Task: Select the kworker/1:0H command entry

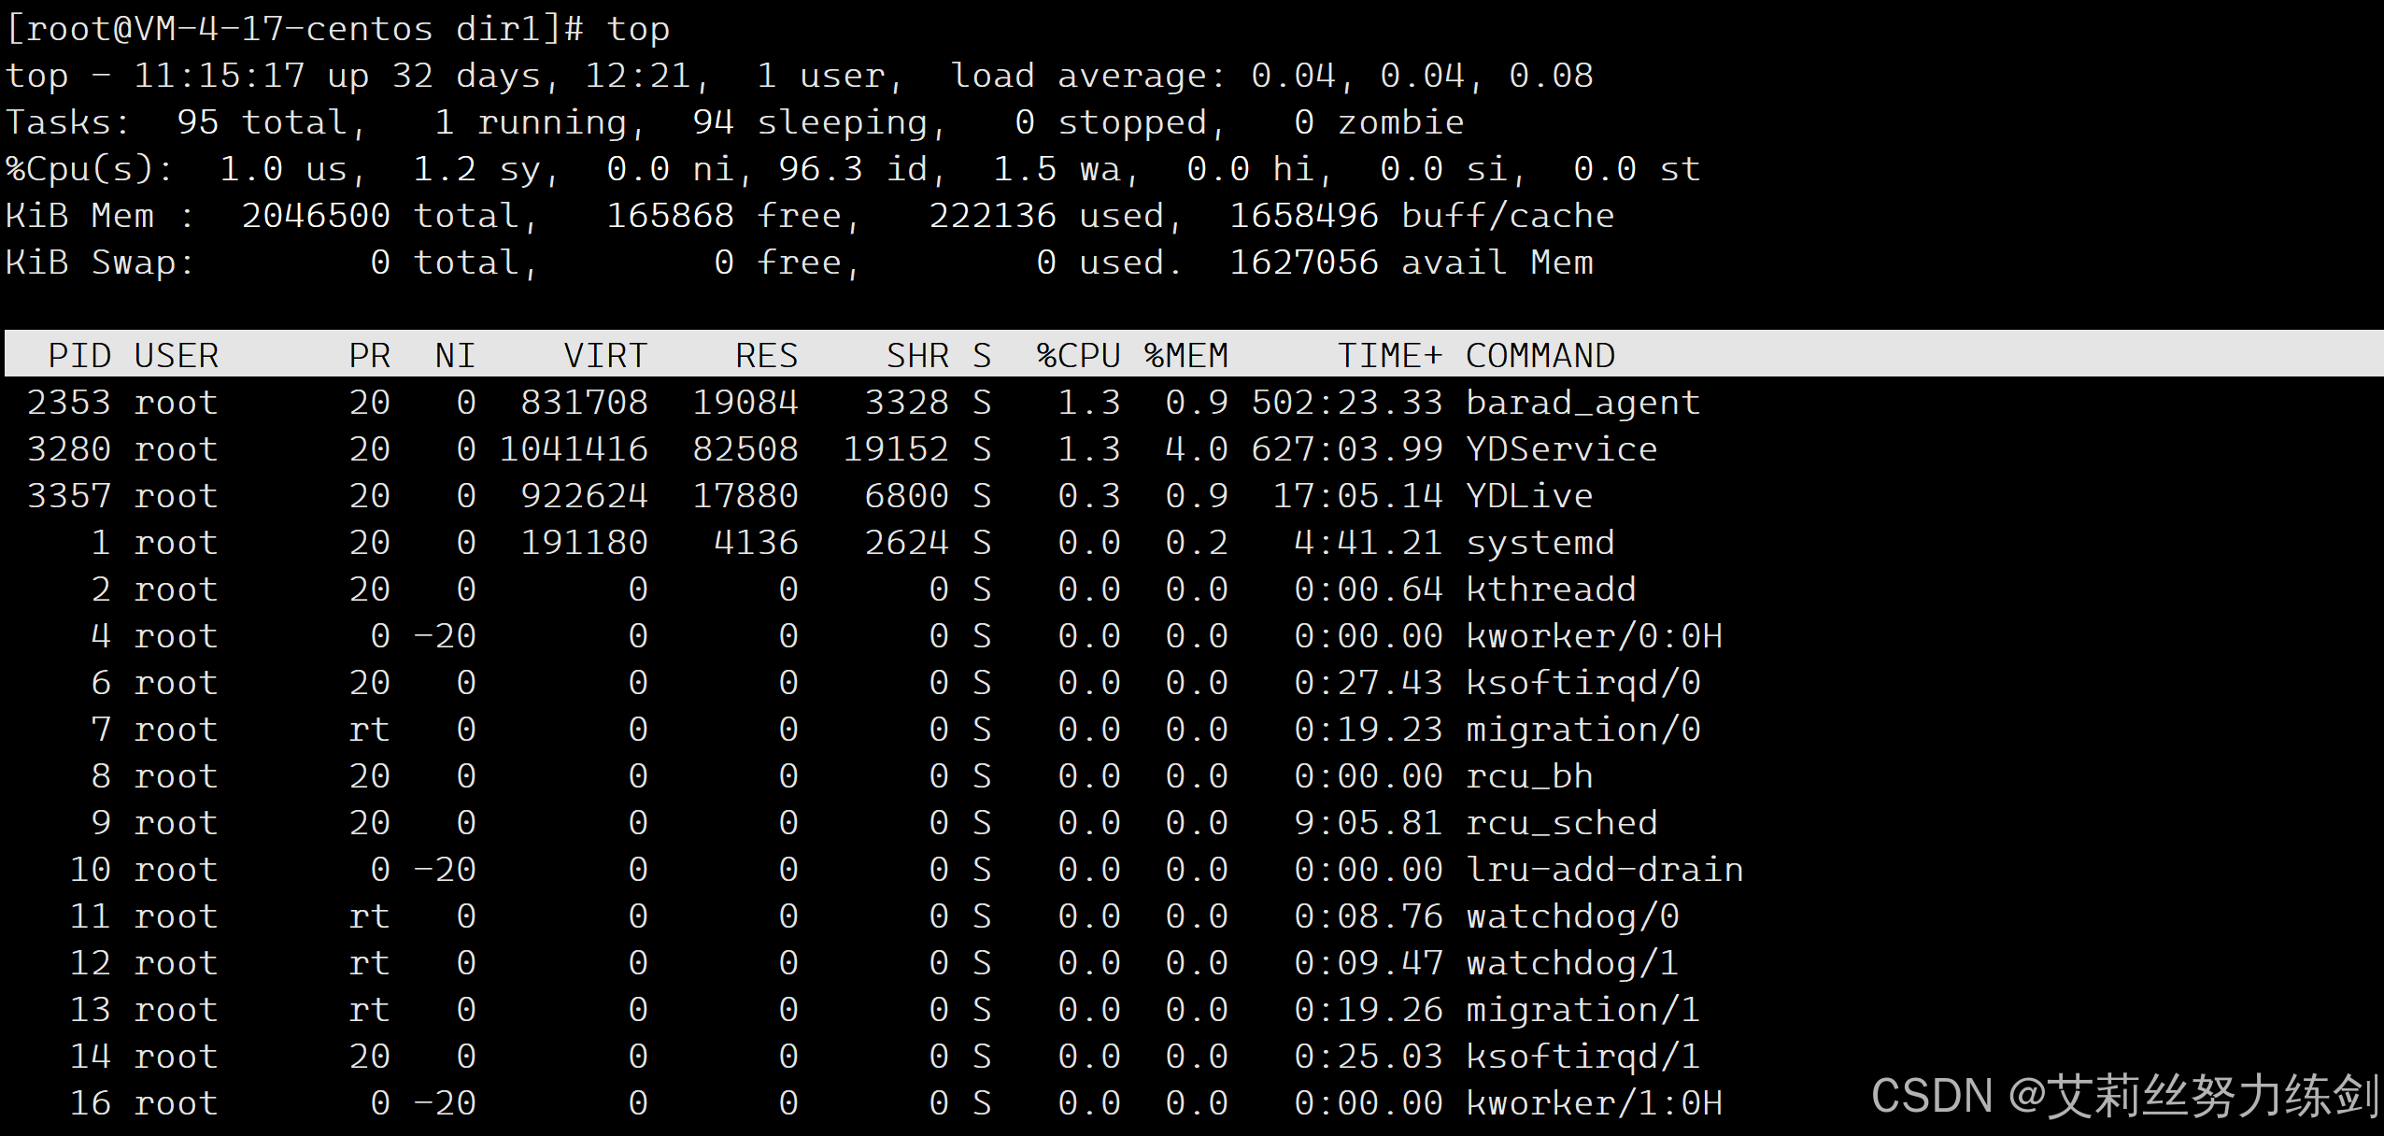Action: [x=1593, y=1103]
